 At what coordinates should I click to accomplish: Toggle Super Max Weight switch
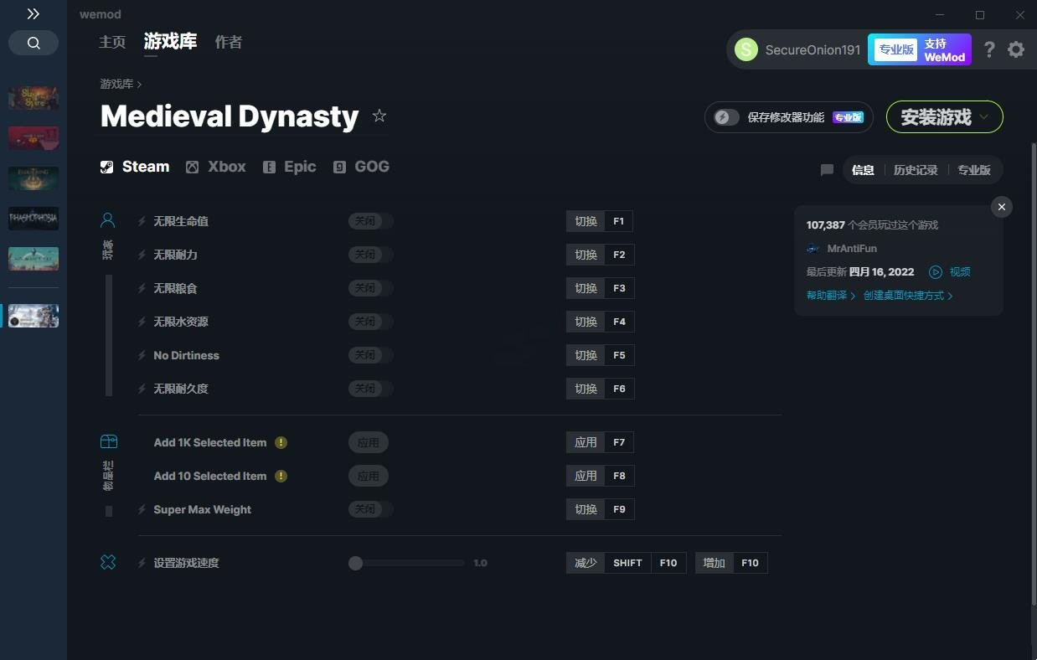[370, 509]
